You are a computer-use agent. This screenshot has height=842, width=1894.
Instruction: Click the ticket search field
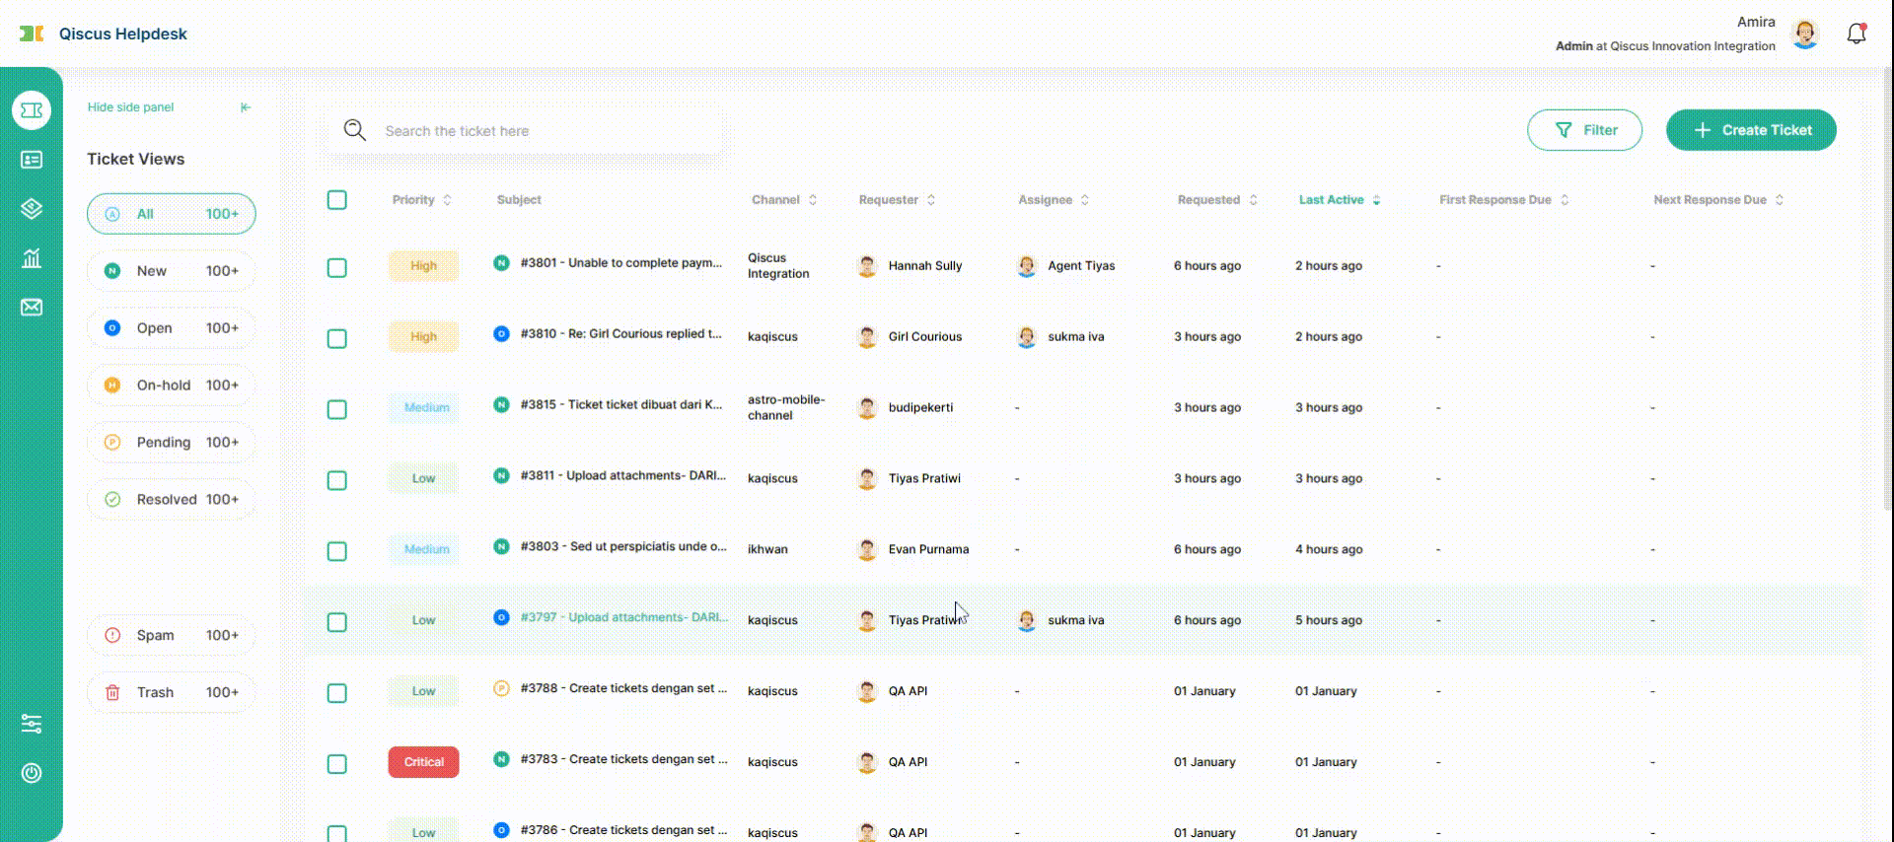coord(533,131)
